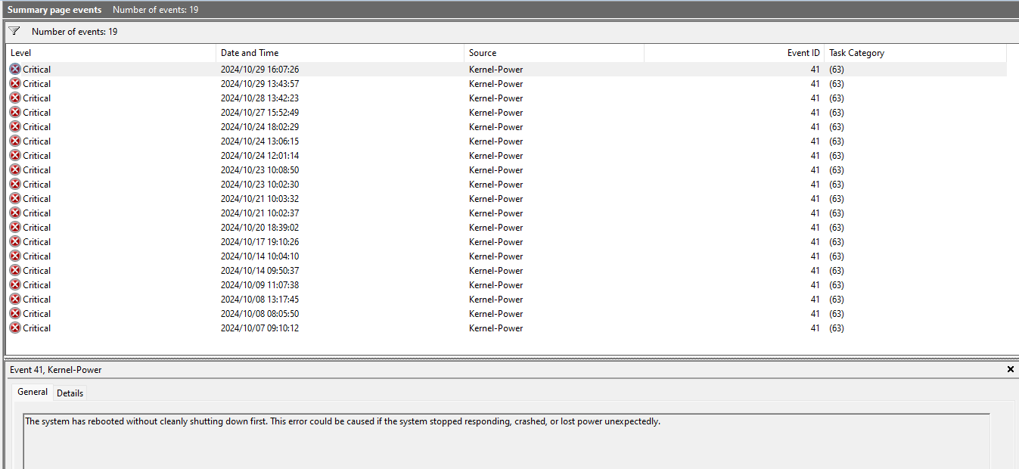Click Critical icon on 2024/10/07 09:10:12 event
1019x469 pixels.
click(14, 328)
